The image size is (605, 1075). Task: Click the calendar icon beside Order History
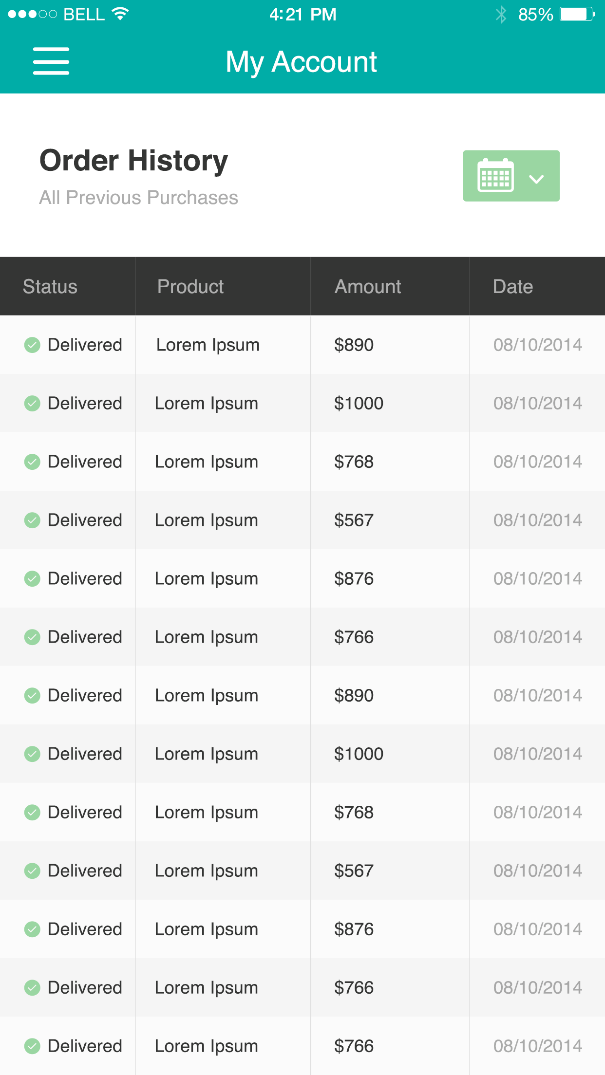tap(495, 176)
